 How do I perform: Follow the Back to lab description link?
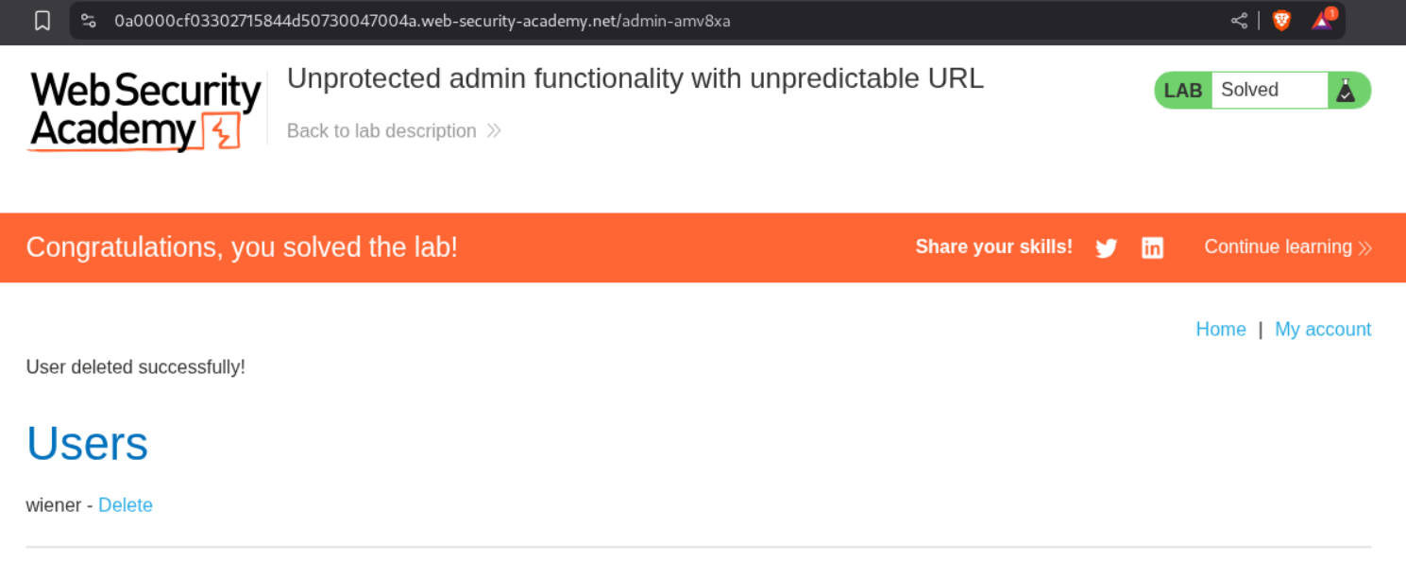381,131
